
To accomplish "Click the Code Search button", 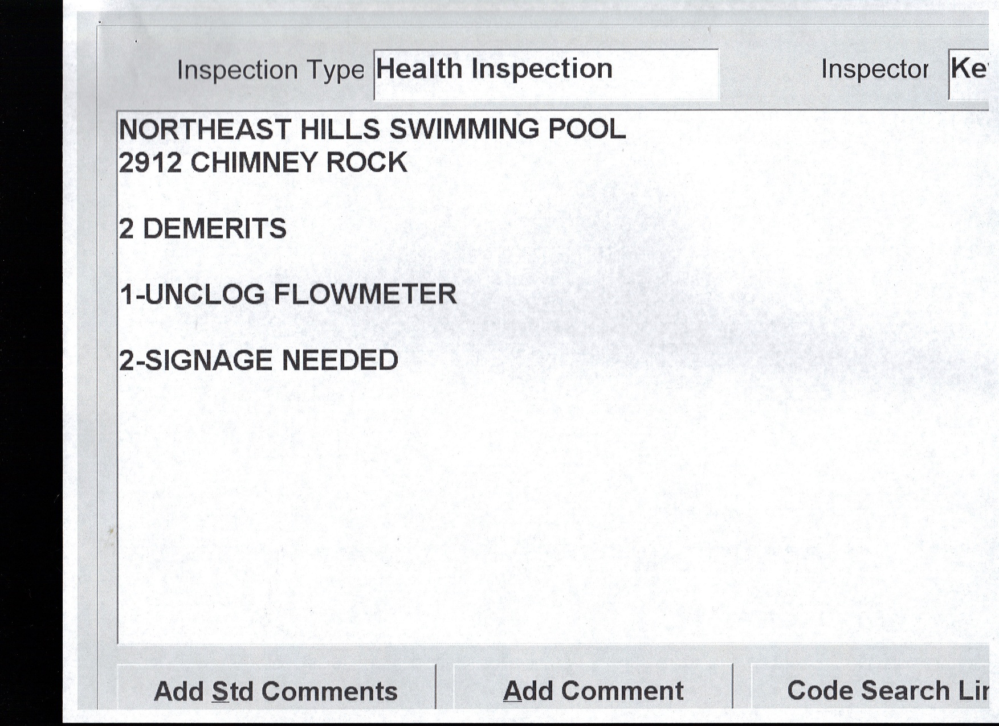I will pyautogui.click(x=870, y=690).
